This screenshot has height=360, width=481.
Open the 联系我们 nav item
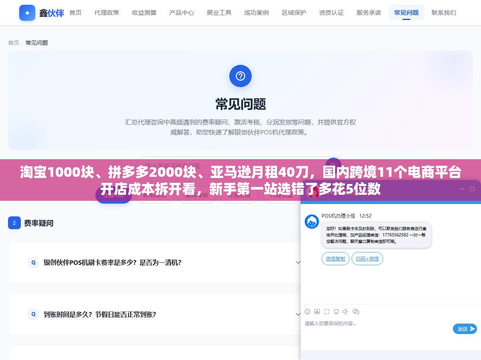pyautogui.click(x=444, y=13)
